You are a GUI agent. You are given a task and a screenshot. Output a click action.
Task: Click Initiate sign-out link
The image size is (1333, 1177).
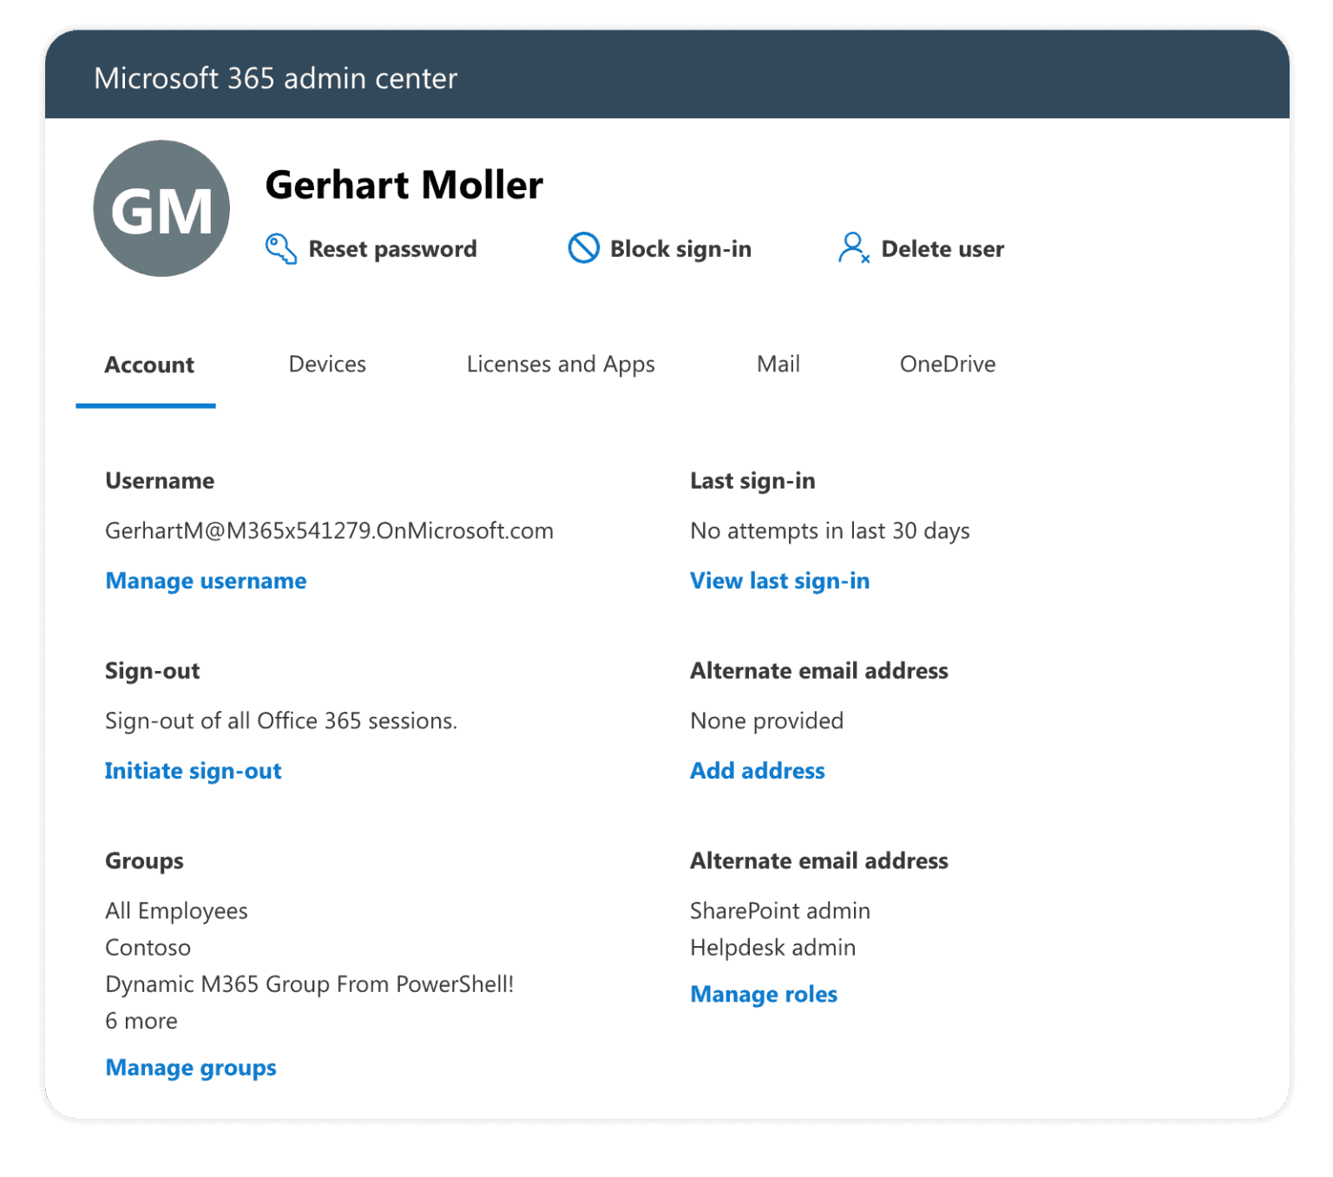[193, 771]
